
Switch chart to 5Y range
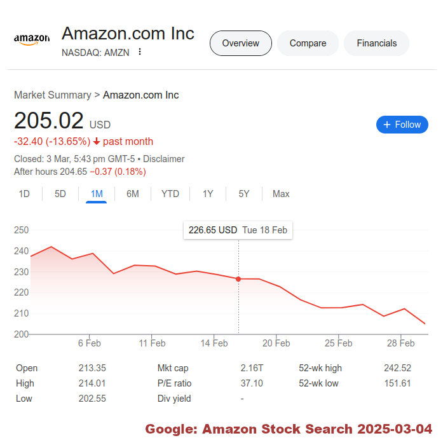244,194
